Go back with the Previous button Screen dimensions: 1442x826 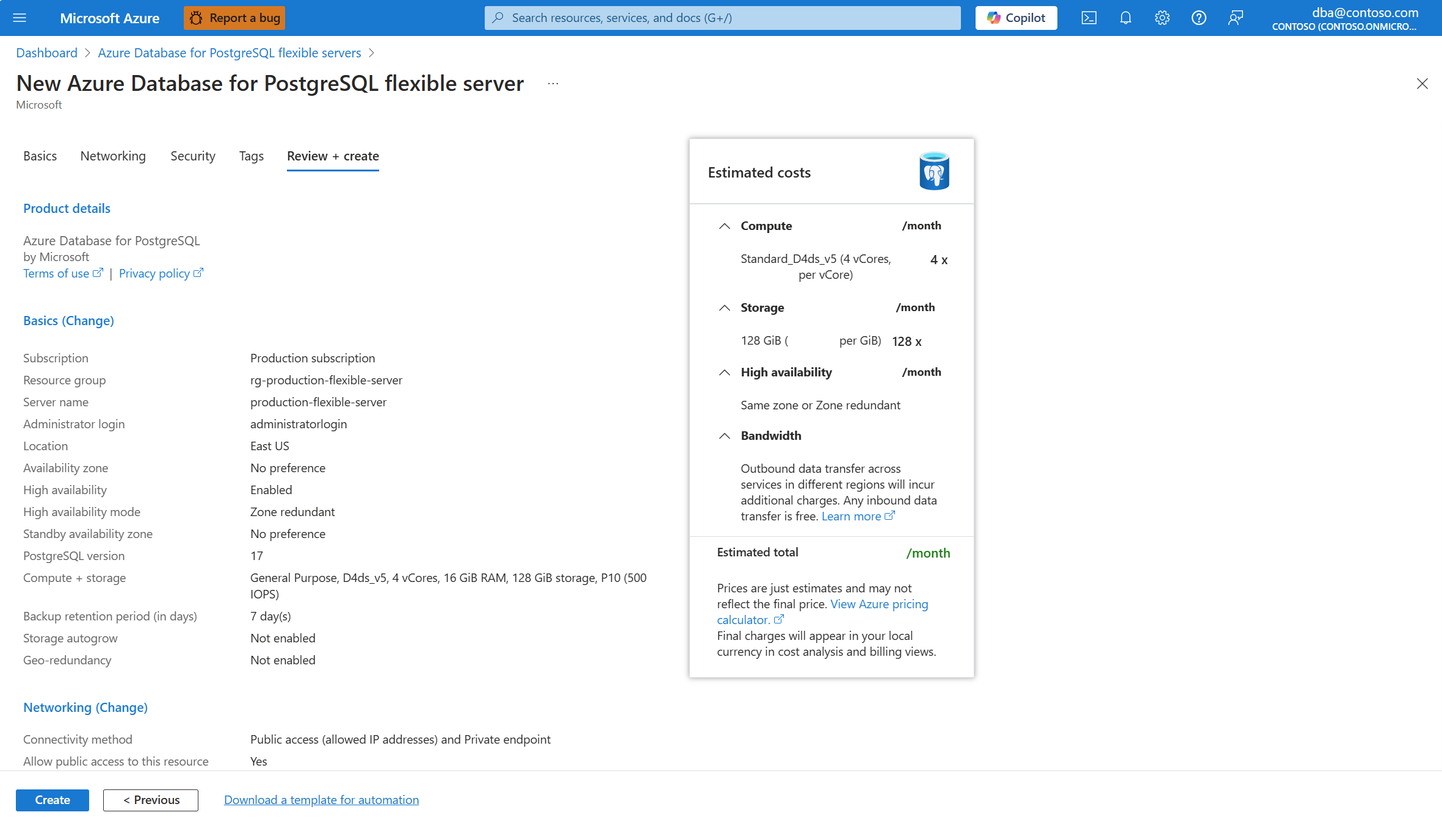[150, 800]
